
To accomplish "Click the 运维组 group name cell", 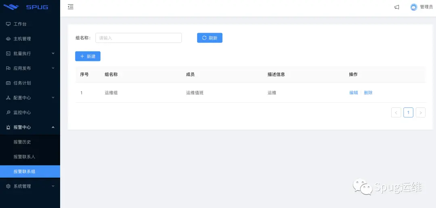I will 111,92.
